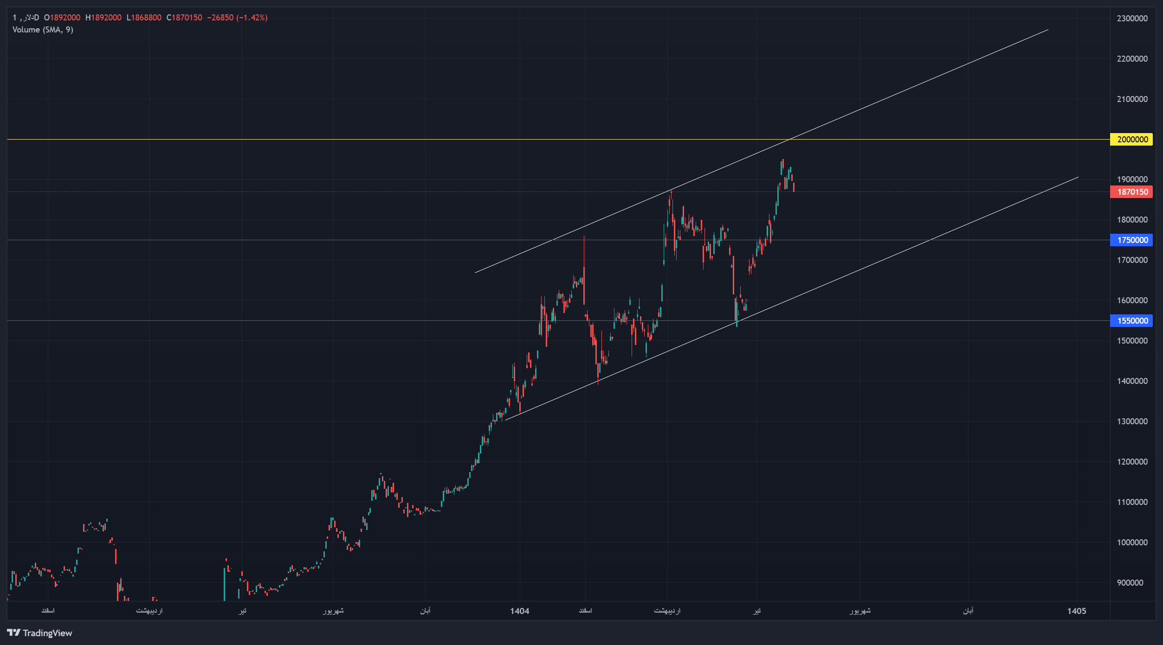The height and width of the screenshot is (645, 1163).
Task: Click the Volume (SMA, 9) indicator legend
Action: (x=43, y=30)
